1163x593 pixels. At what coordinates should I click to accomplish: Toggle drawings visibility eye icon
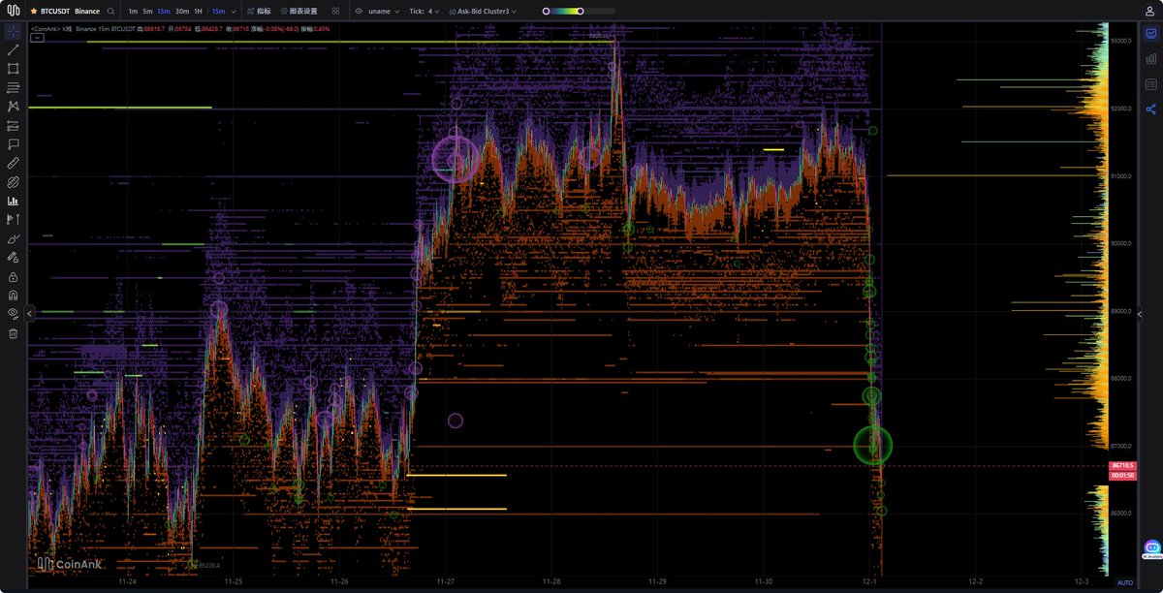[x=14, y=314]
